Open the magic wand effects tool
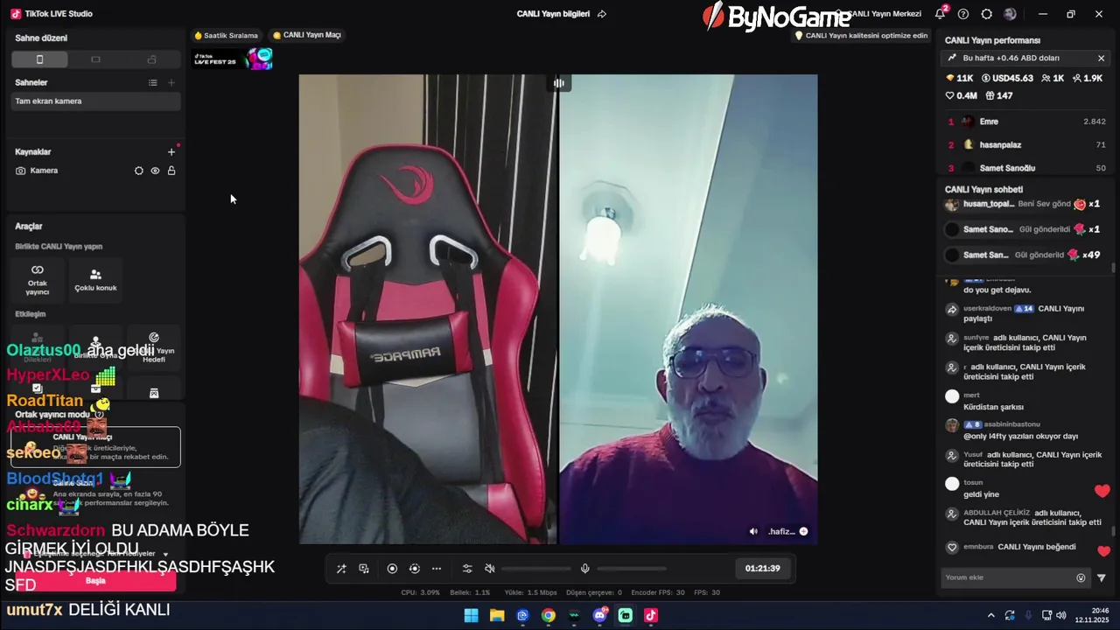The width and height of the screenshot is (1120, 630). coord(341,569)
